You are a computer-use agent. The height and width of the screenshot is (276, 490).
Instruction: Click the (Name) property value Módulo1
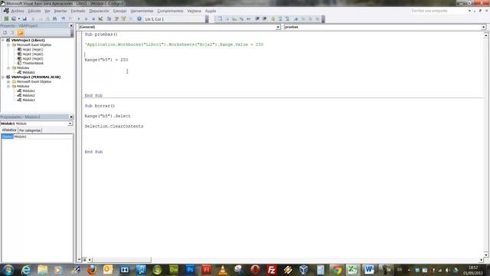[x=43, y=136]
